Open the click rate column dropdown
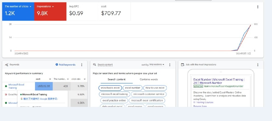This screenshot has height=121, width=272. click(x=85, y=79)
